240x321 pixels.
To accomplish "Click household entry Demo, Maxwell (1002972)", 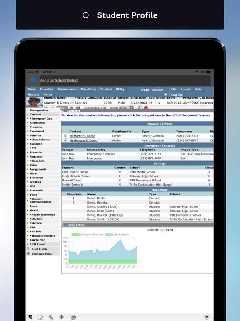I will pos(105,215).
